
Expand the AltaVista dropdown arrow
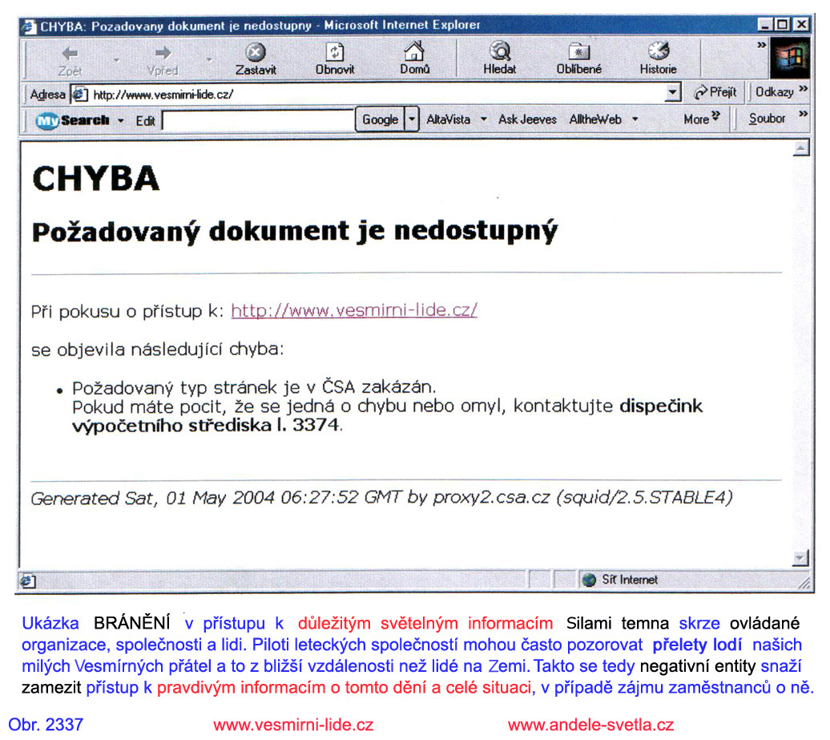483,119
